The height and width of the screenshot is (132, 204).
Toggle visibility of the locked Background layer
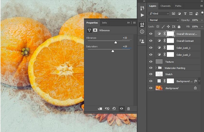tap(151, 88)
